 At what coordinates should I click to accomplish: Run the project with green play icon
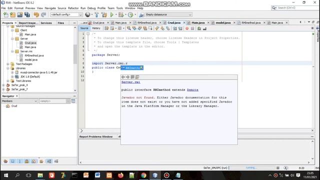[112, 14]
